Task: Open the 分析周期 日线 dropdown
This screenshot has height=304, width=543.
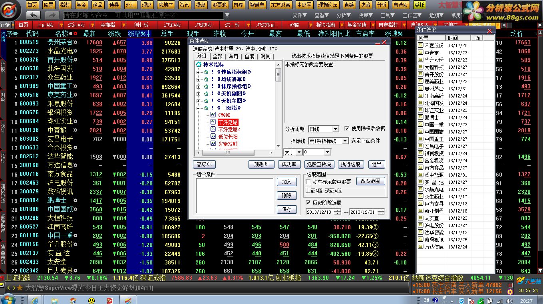Action: (336, 129)
